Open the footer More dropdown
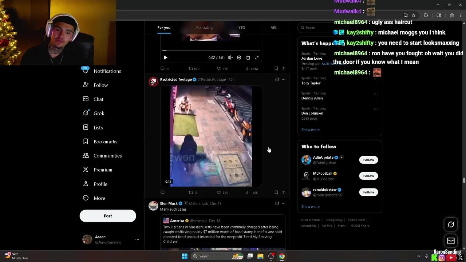 (x=342, y=226)
